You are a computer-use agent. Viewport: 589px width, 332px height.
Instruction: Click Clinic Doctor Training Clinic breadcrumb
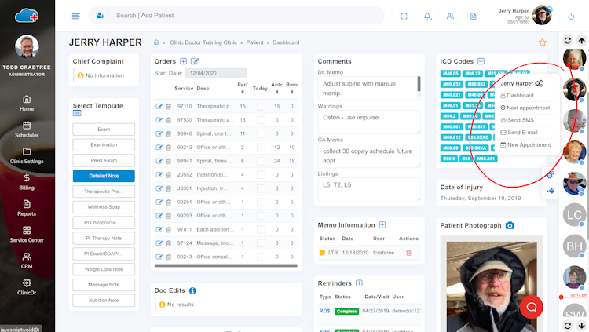(x=203, y=42)
